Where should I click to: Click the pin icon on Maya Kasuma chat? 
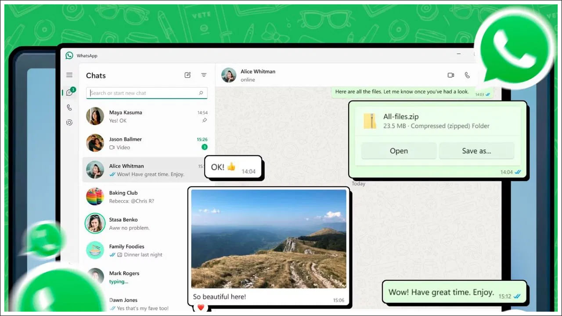204,121
